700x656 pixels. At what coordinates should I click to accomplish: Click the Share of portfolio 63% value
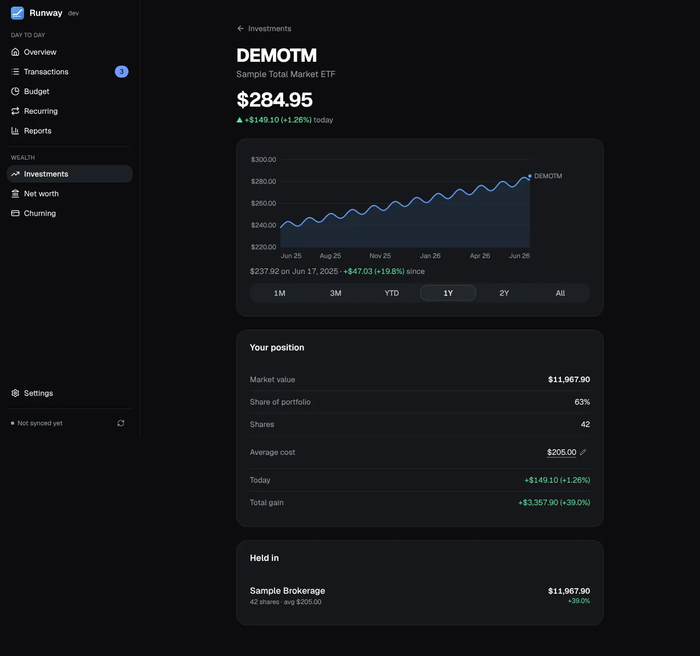pyautogui.click(x=582, y=402)
